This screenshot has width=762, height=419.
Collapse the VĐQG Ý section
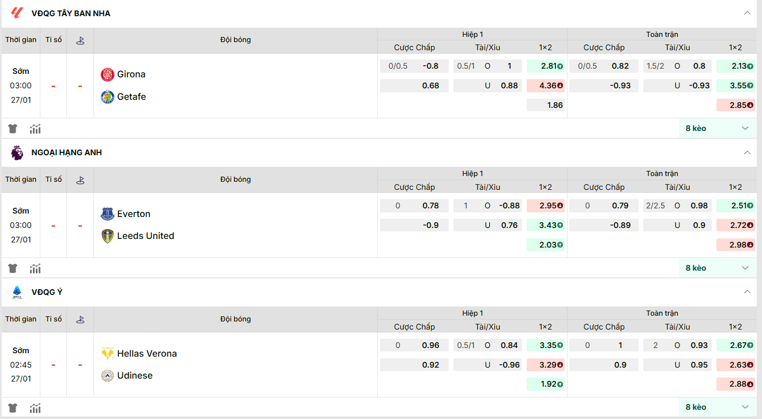[x=747, y=292]
